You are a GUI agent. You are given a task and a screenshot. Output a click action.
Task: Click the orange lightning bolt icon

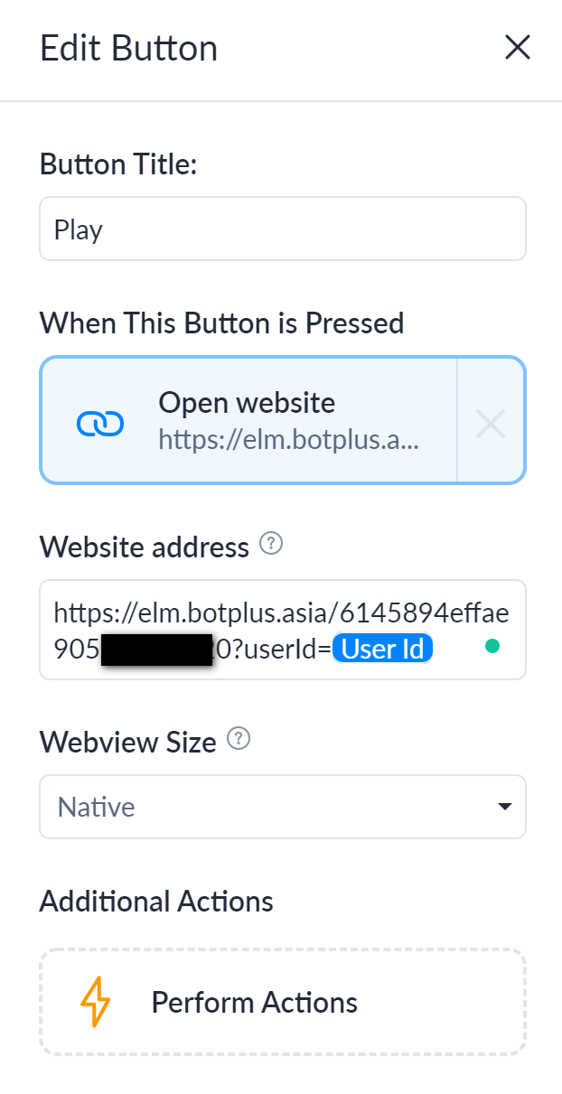click(x=95, y=1002)
